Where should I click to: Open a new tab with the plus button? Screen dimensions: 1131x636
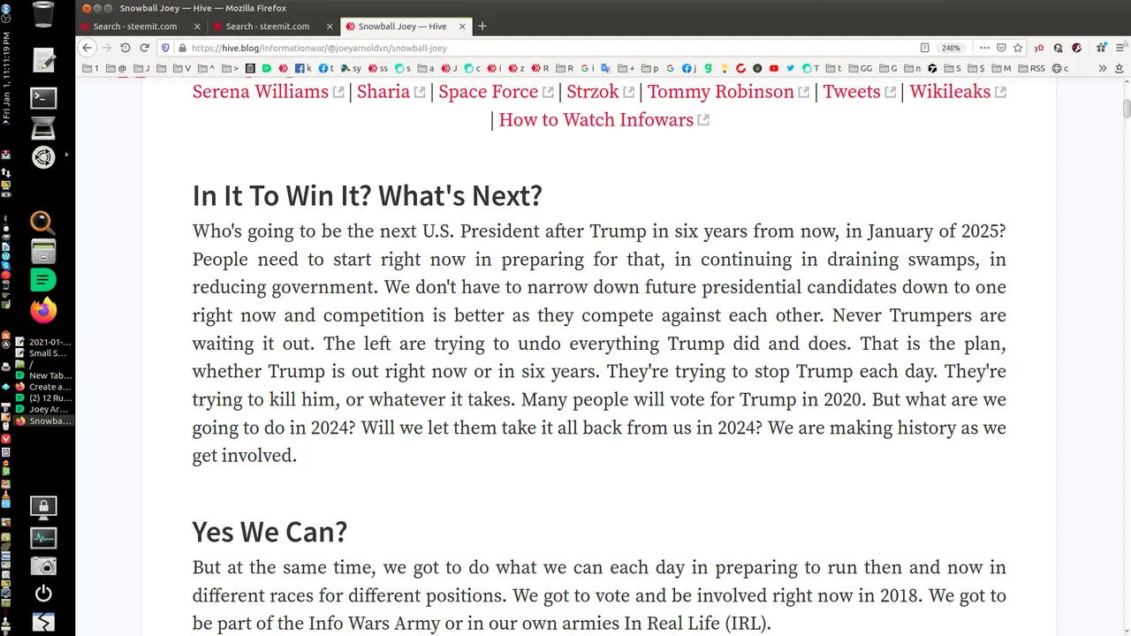point(482,26)
